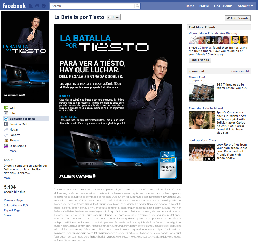Viewport: 258px width, 252px height.
Task: Open Profile in top navigation
Action: (204, 6)
